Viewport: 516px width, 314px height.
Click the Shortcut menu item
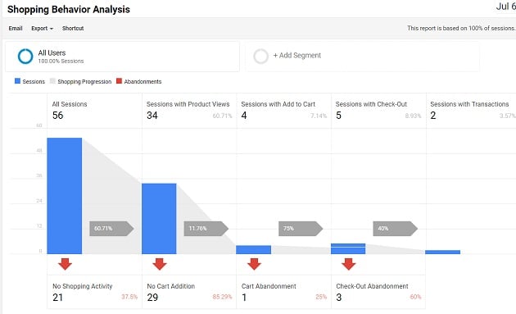pos(73,29)
